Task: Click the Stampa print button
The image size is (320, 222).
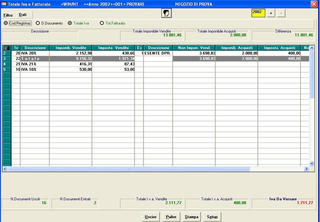Action: [x=192, y=217]
